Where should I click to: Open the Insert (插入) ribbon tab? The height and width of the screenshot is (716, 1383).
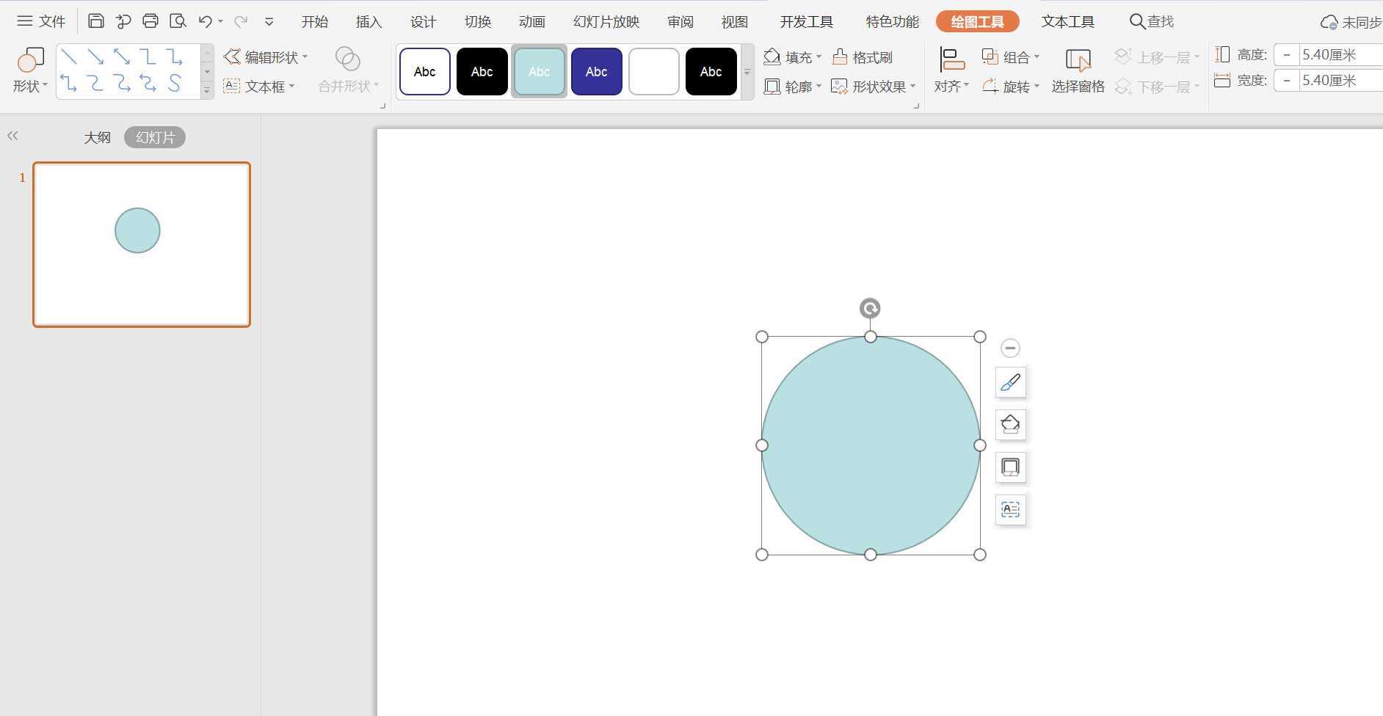click(369, 22)
